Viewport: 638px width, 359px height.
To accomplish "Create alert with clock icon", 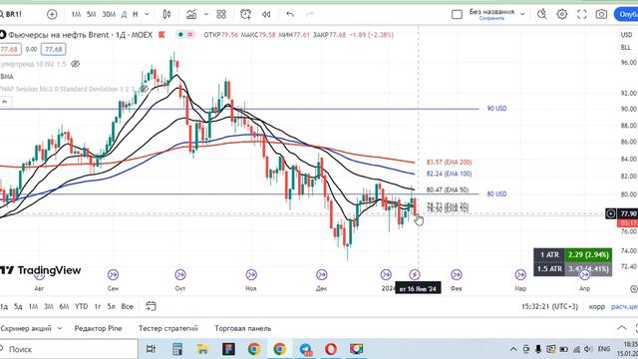I will coord(245,14).
